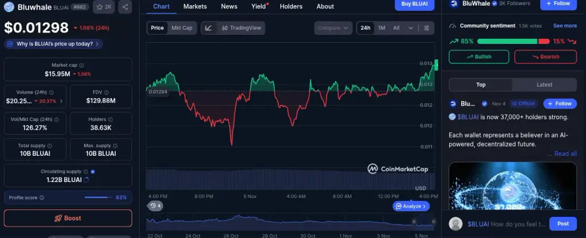This screenshot has height=238, width=586.
Task: Toggle Mkt Cap view on chart
Action: tap(182, 28)
